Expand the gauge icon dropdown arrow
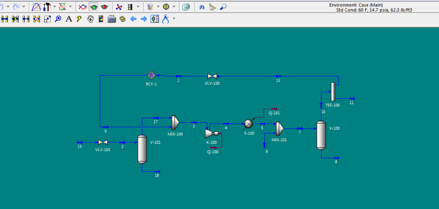The width and height of the screenshot is (439, 209). 174,6
